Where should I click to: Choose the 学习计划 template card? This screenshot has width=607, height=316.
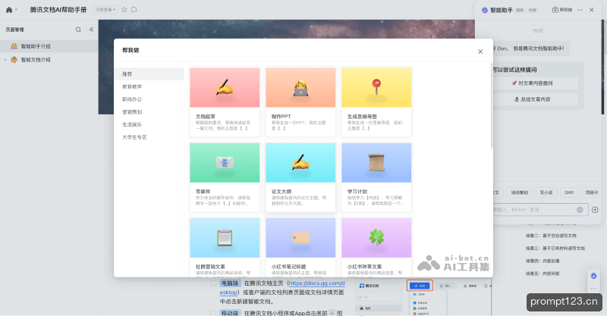click(x=376, y=177)
